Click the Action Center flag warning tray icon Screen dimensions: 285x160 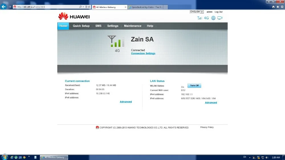point(258,157)
